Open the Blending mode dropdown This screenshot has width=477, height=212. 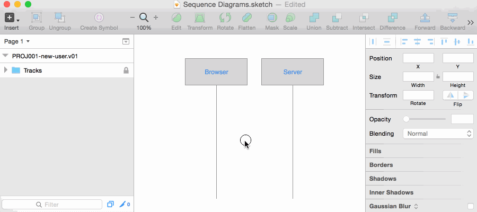438,134
